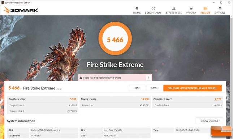Click the Graphics score value 5 732

pos(73,99)
